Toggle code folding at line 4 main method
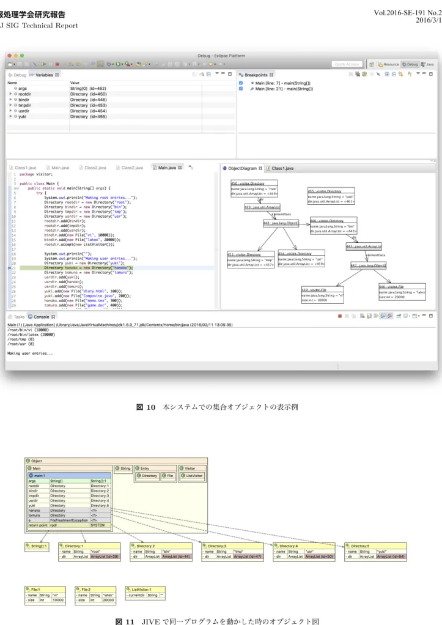This screenshot has height=625, width=442. click(x=17, y=188)
